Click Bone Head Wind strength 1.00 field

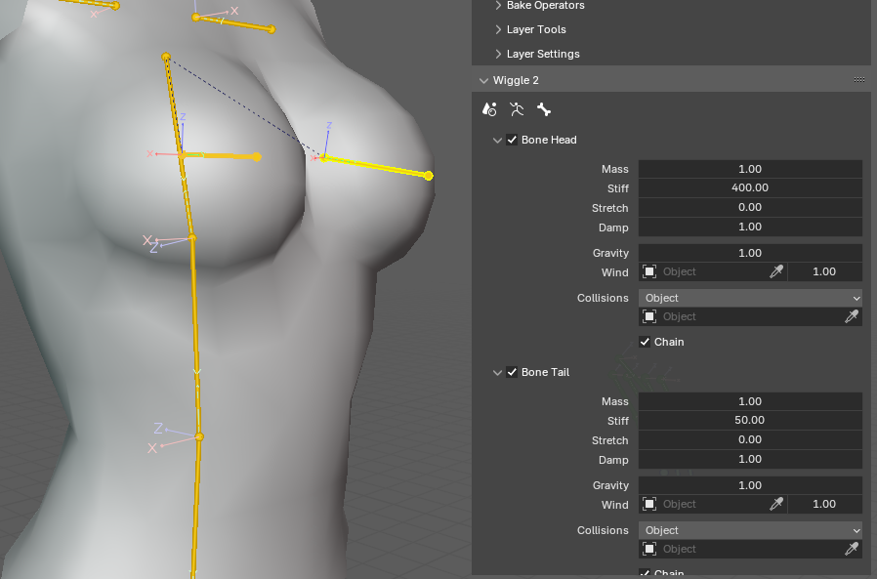(824, 271)
